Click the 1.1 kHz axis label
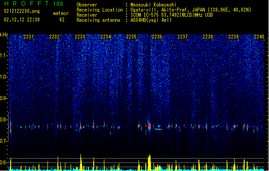The image size is (269, 171). pyautogui.click(x=4, y=56)
